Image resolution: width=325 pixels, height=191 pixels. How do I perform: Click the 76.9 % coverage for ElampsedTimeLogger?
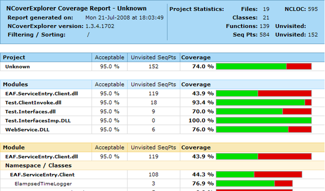tap(203, 183)
